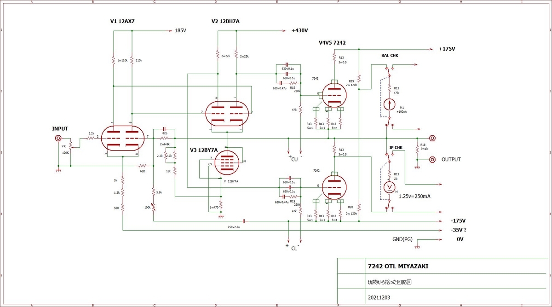This screenshot has height=307, width=552.
Task: Select the 12BY7A pentode tube symbol
Action: coord(227,163)
